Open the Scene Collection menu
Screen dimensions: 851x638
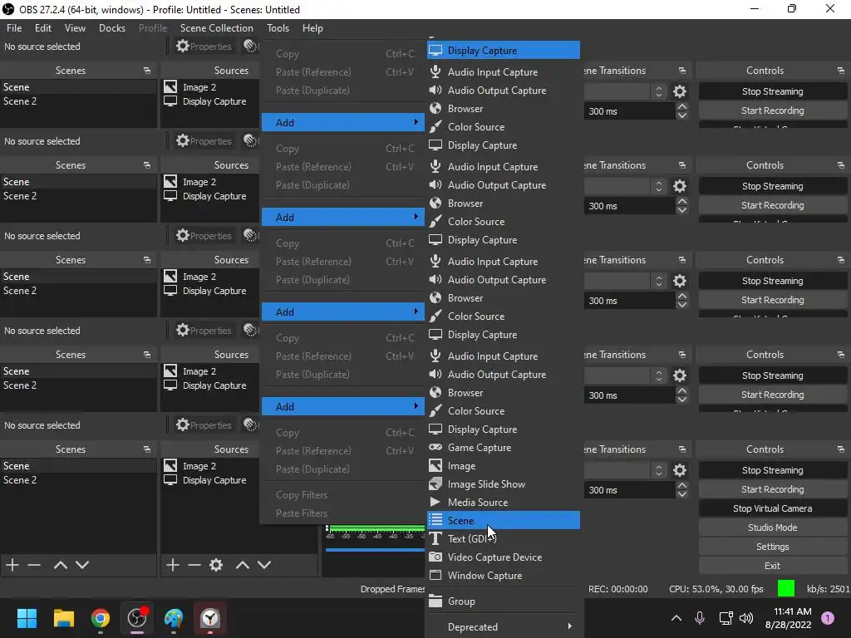(x=217, y=28)
